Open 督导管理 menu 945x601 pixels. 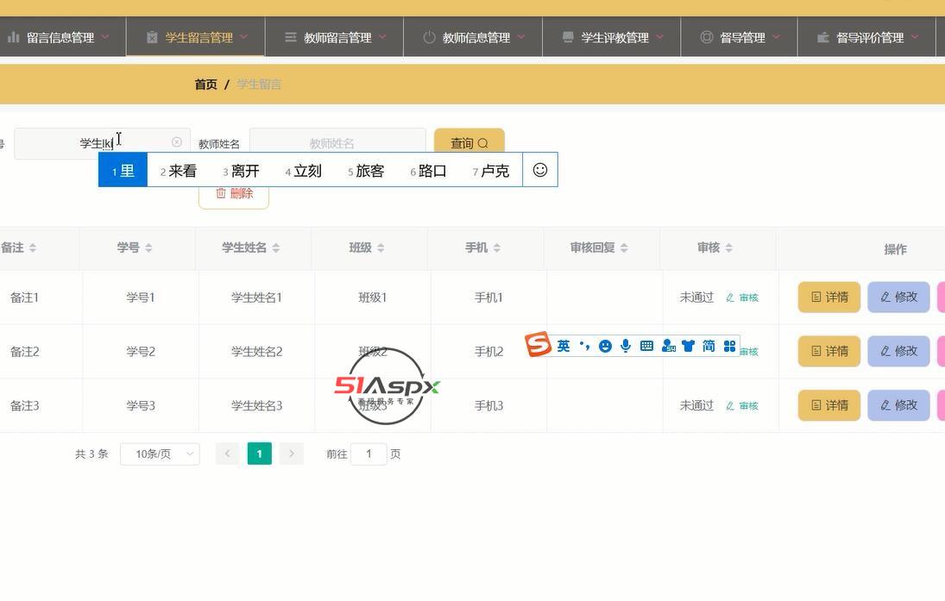(x=740, y=37)
